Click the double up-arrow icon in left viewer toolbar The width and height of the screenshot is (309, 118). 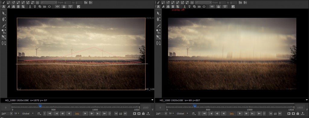point(35,7)
